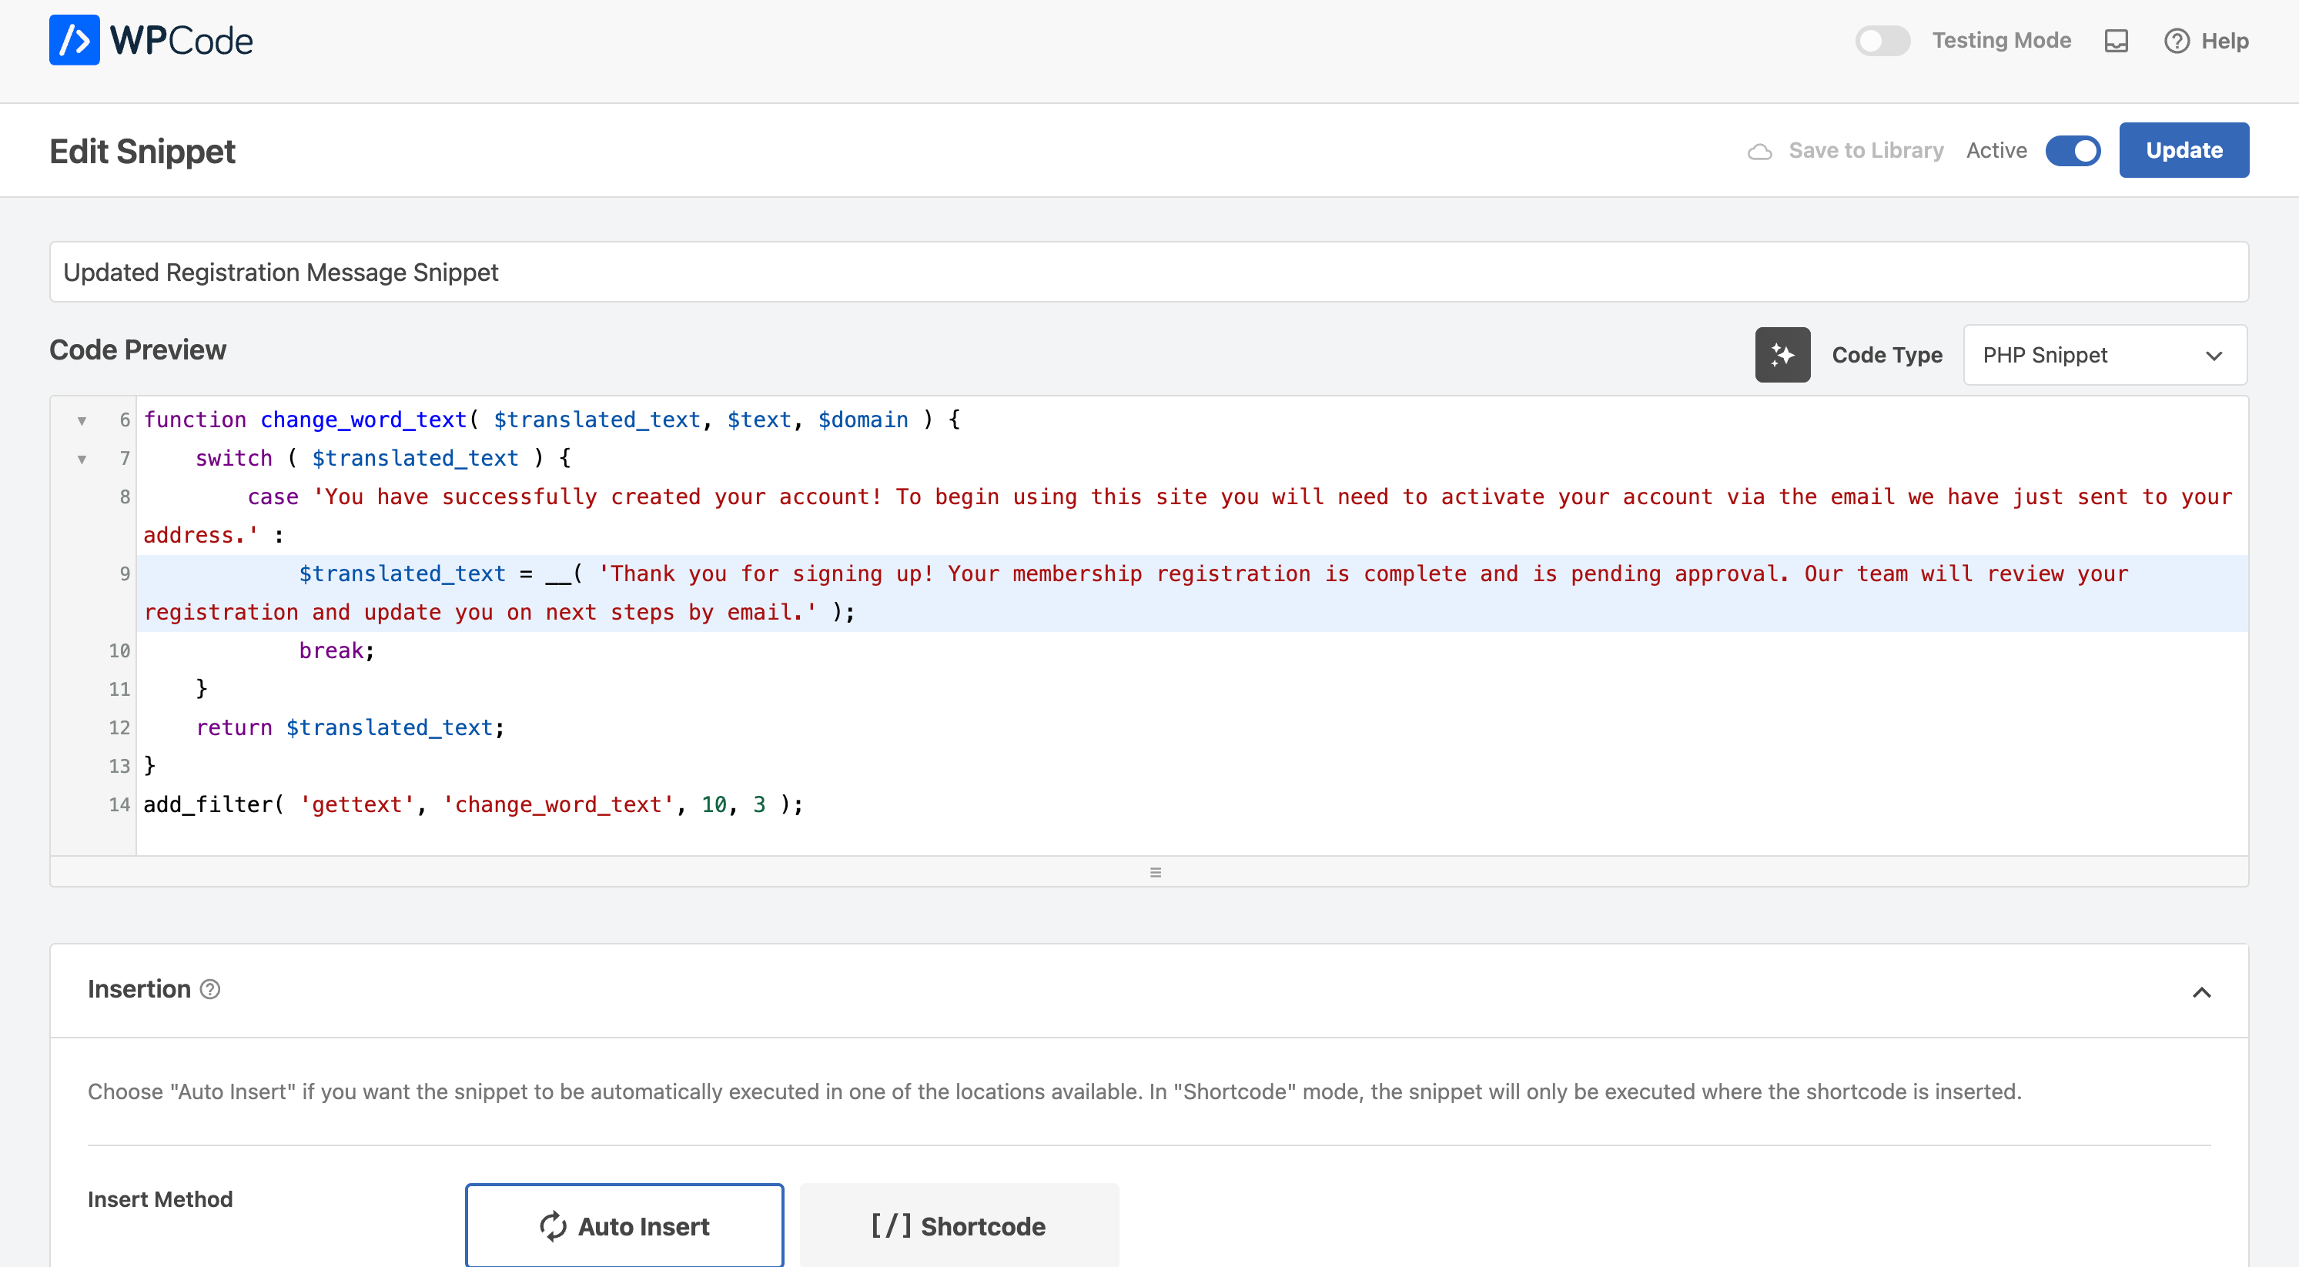Click the Testing Mode label
Image resolution: width=2299 pixels, height=1267 pixels.
(x=2001, y=41)
